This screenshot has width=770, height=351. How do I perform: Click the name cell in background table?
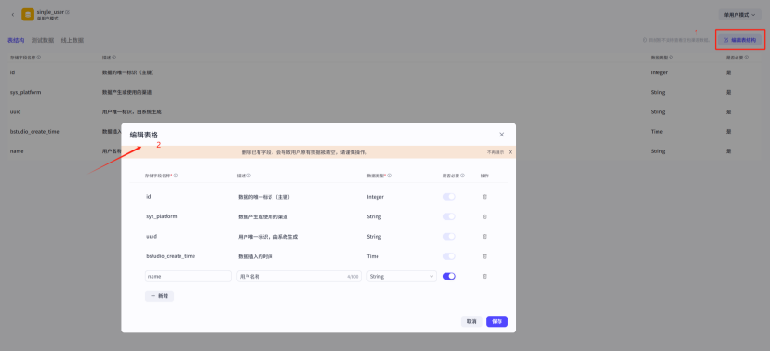pos(17,151)
